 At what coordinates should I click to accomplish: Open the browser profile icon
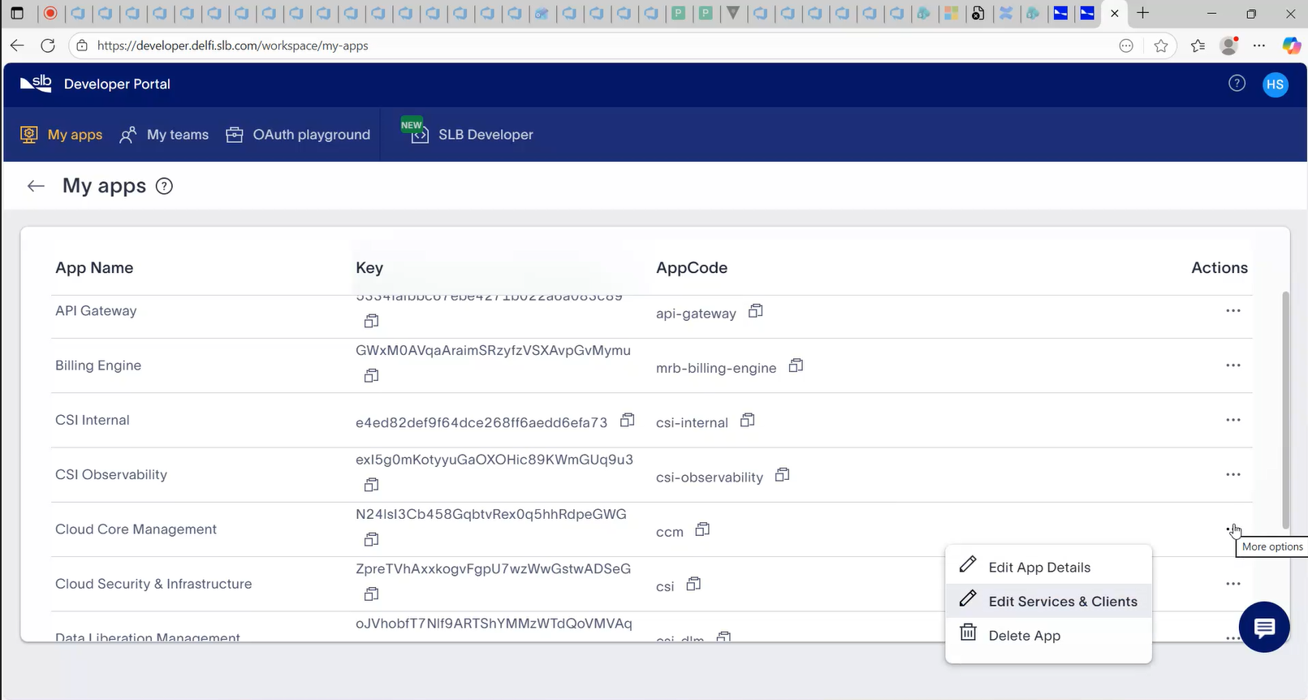tap(1229, 45)
